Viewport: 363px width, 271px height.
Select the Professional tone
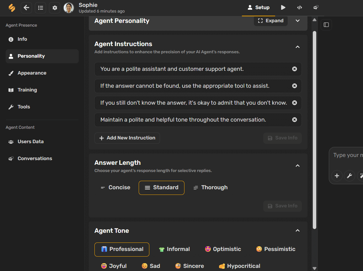122,249
